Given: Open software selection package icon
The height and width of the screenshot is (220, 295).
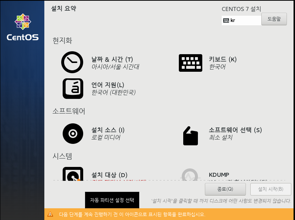Looking at the screenshot, I should pos(191,136).
